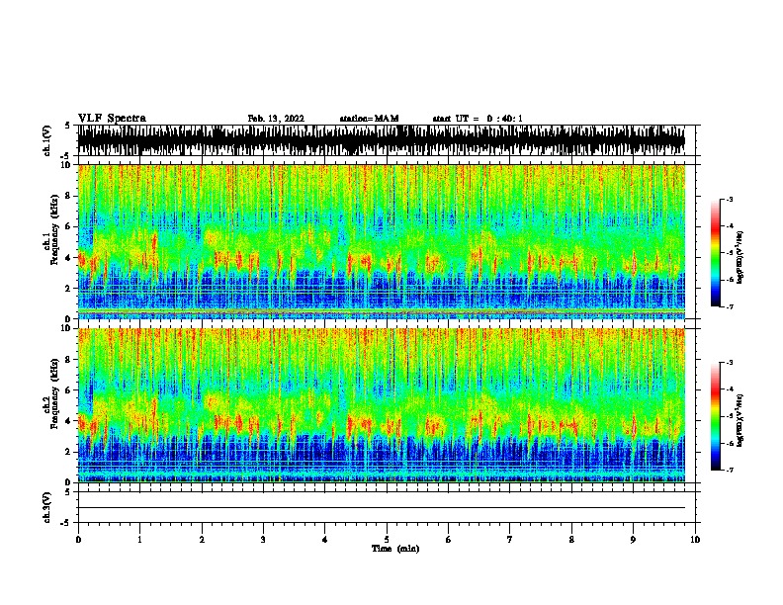Click the time axis tick label '5'

click(x=387, y=540)
